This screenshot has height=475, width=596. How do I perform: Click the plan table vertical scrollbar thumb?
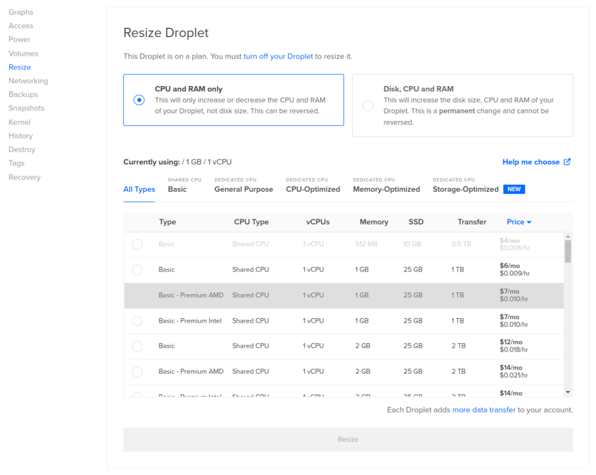coord(567,251)
